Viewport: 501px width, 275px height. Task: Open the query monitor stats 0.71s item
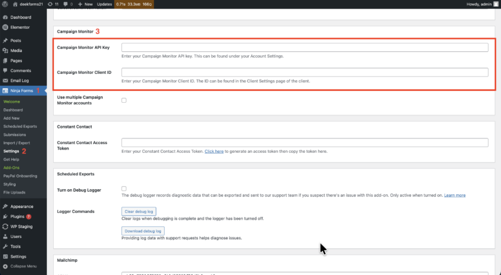tap(134, 4)
